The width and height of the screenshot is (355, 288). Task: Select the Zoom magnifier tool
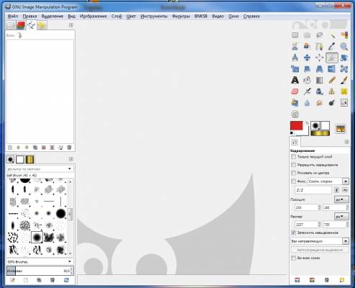344,46
